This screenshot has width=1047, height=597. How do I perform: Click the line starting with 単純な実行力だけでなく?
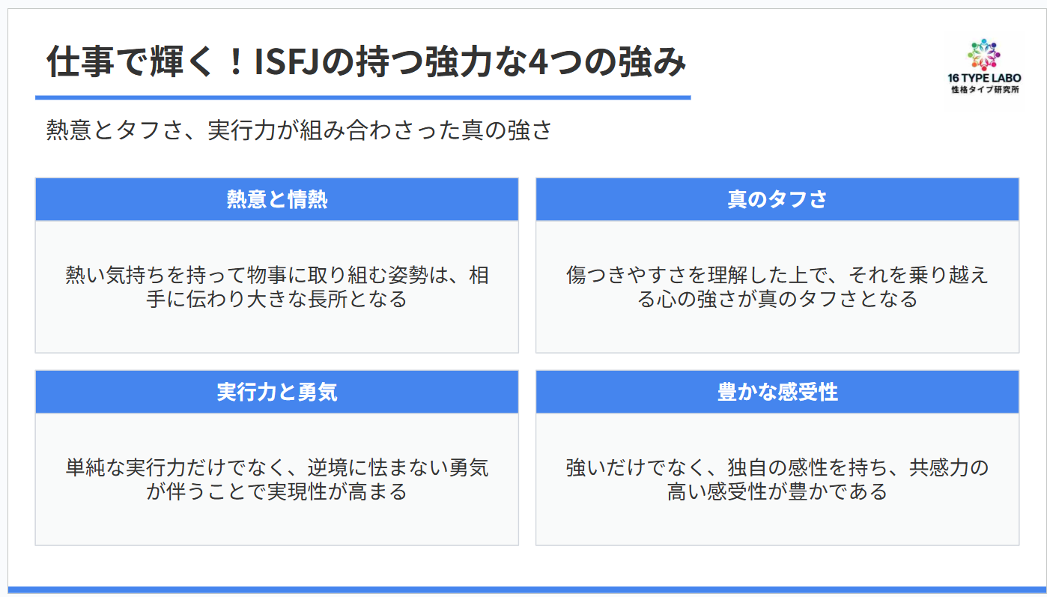coord(276,468)
